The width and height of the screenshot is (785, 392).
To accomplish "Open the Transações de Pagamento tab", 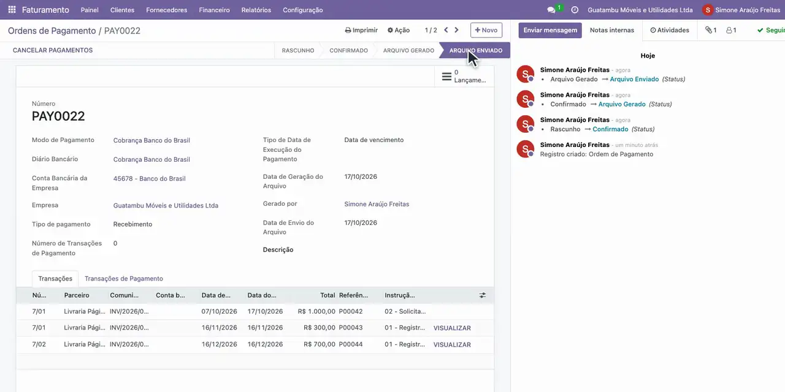I will coord(124,279).
